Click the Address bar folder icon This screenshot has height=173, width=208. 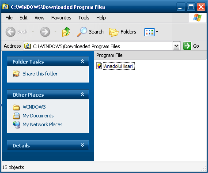[x=27, y=46]
